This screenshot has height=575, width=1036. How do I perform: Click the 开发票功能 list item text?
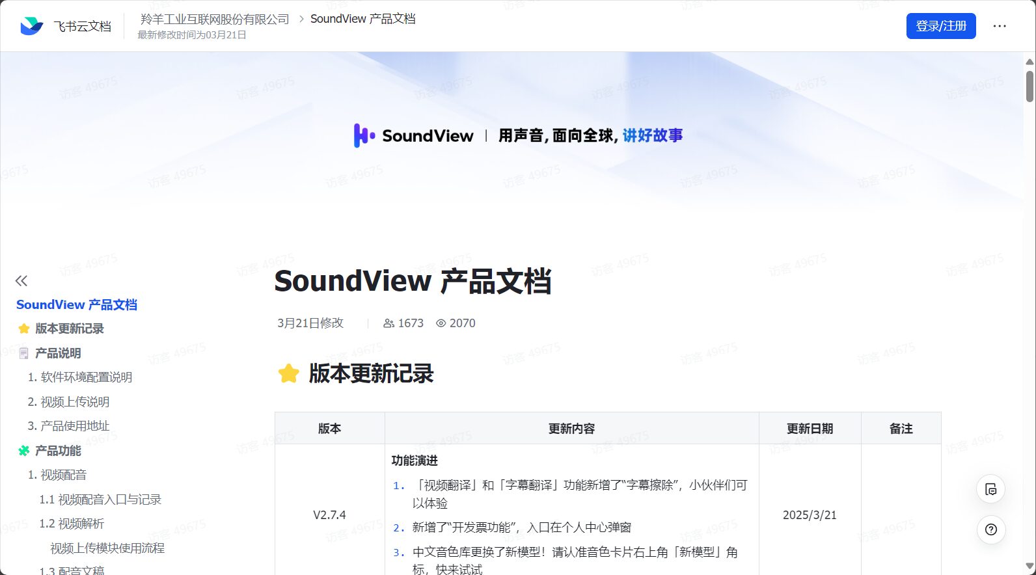click(522, 528)
